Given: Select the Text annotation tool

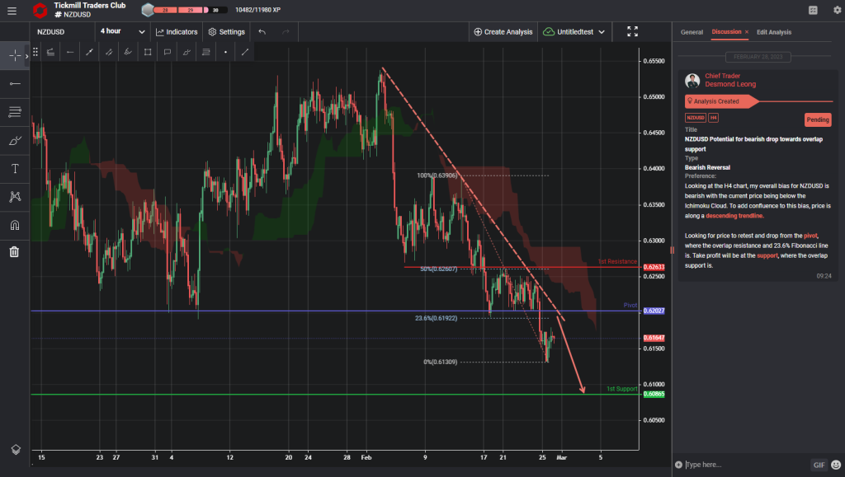Looking at the screenshot, I should [14, 168].
